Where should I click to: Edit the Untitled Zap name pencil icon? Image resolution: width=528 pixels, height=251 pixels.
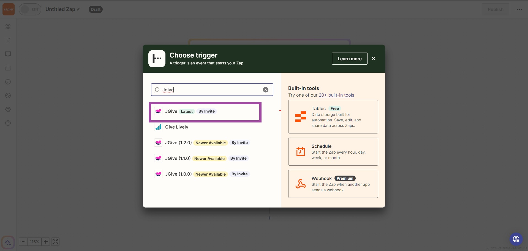[78, 9]
